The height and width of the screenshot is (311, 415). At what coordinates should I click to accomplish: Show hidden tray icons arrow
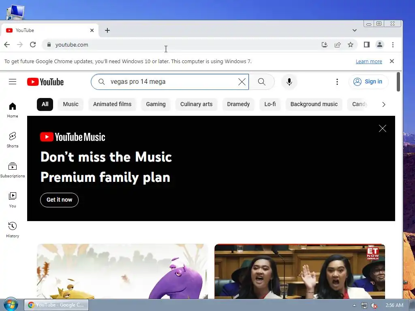tap(354, 305)
